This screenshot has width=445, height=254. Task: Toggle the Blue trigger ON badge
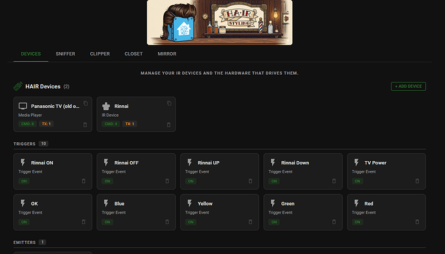pos(107,222)
